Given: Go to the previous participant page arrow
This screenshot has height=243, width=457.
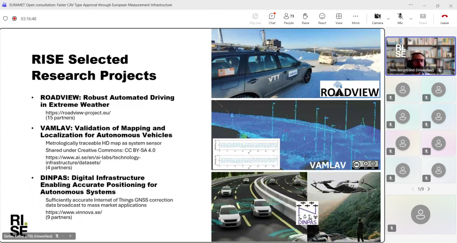Looking at the screenshot, I should 413,189.
